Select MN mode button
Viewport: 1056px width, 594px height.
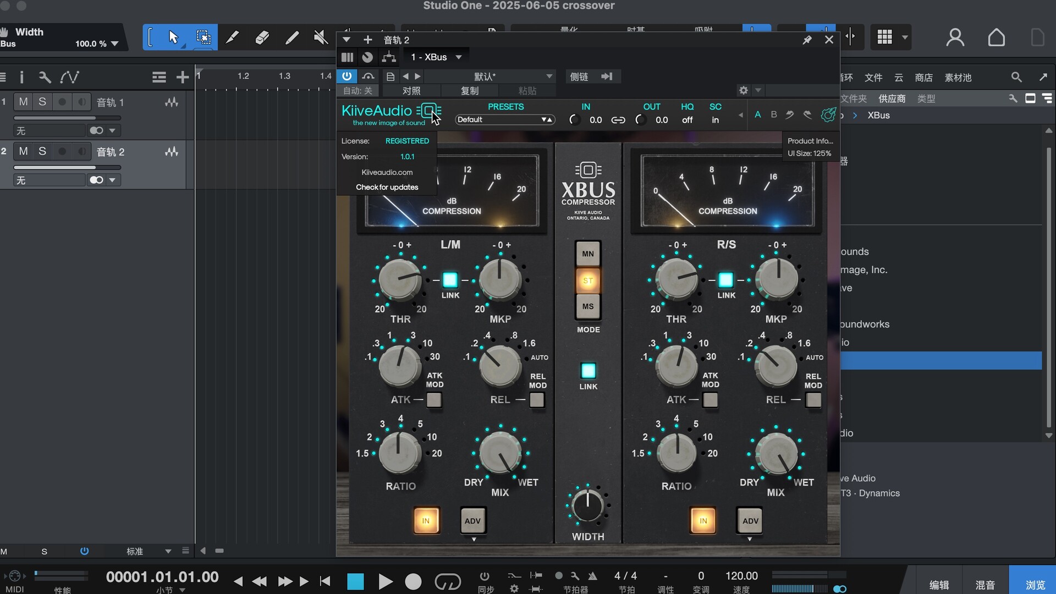tap(588, 254)
